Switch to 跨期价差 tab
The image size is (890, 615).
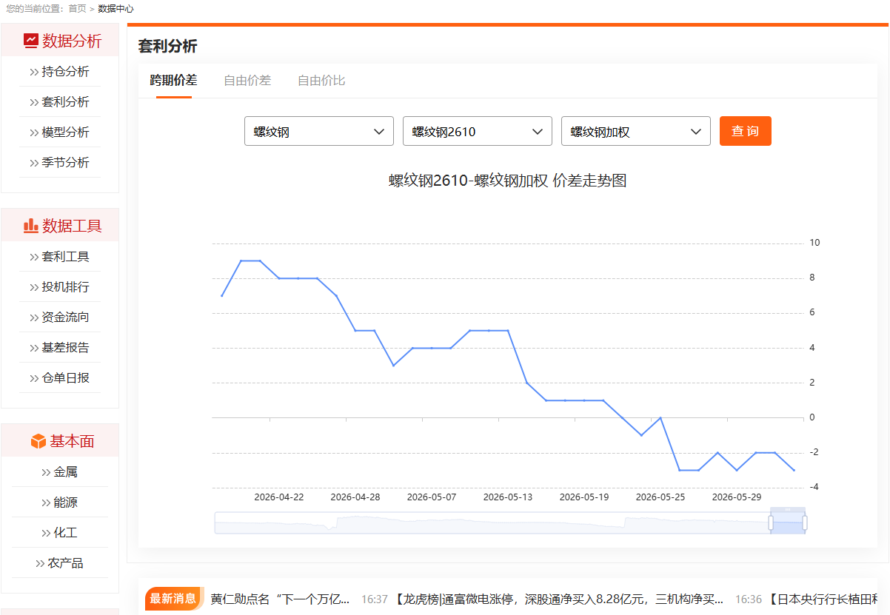coord(173,81)
